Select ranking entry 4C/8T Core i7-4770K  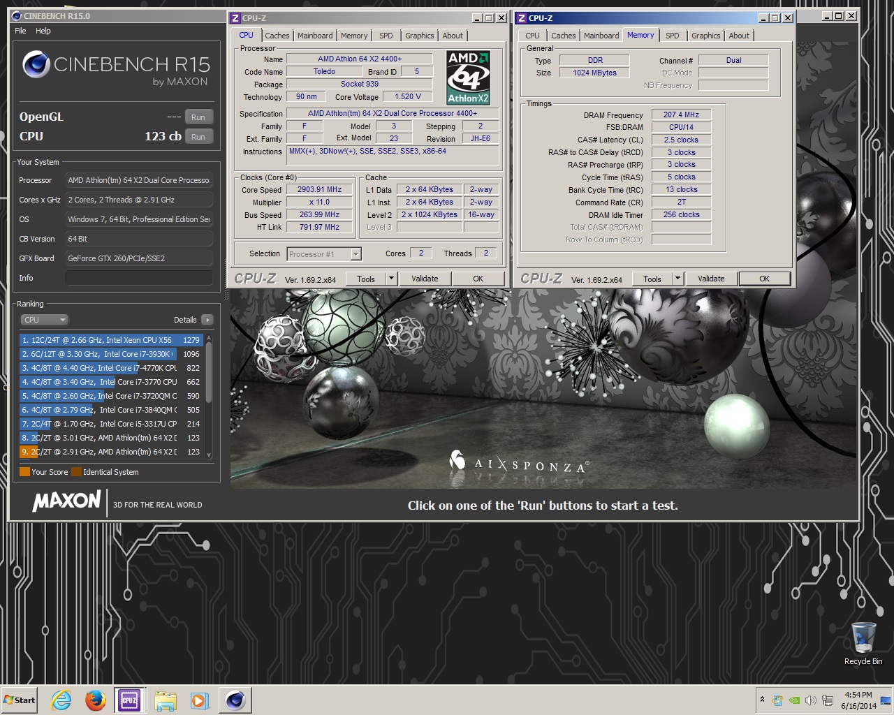point(111,368)
